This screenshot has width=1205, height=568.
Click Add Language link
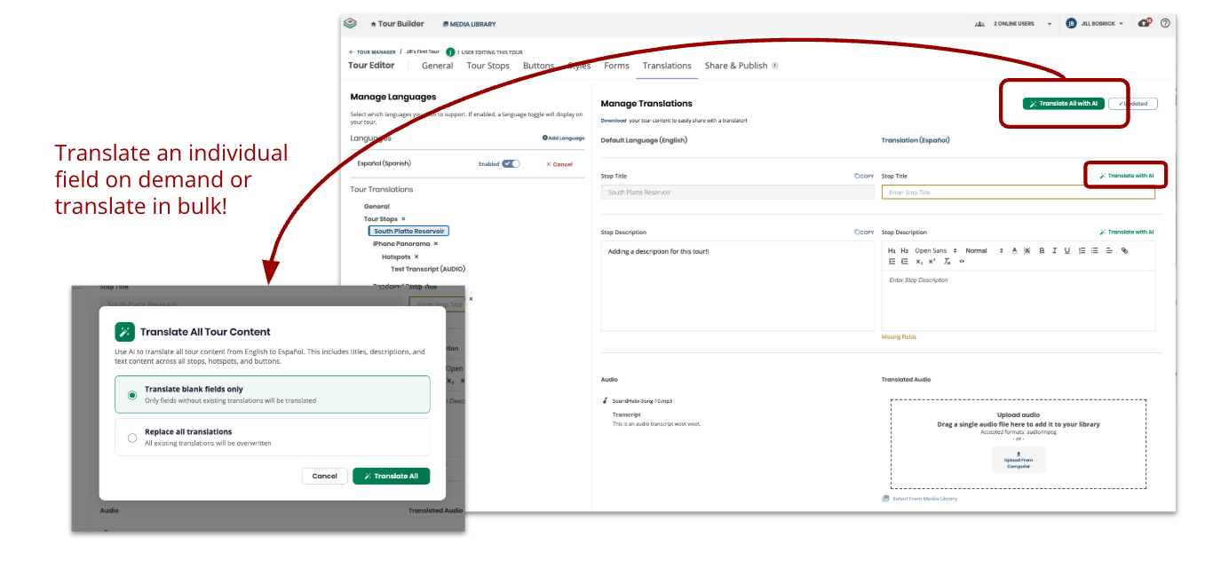pos(563,138)
